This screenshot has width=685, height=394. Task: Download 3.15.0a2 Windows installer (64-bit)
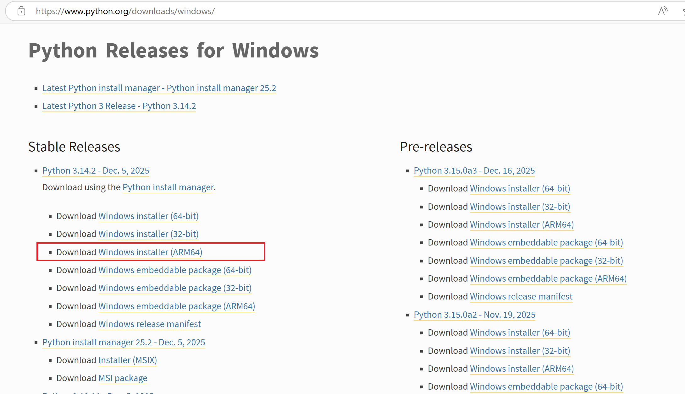pos(520,332)
